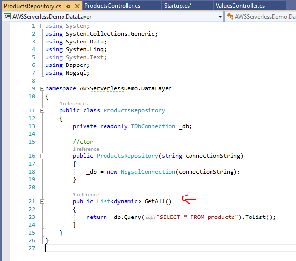Click the C# project icon in navigation bar
The image size is (296, 261).
pyautogui.click(x=7, y=16)
